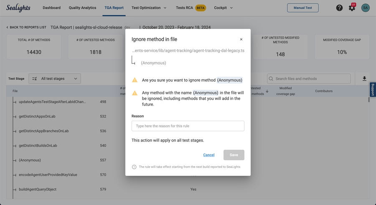Click the download report icon

pos(364,78)
